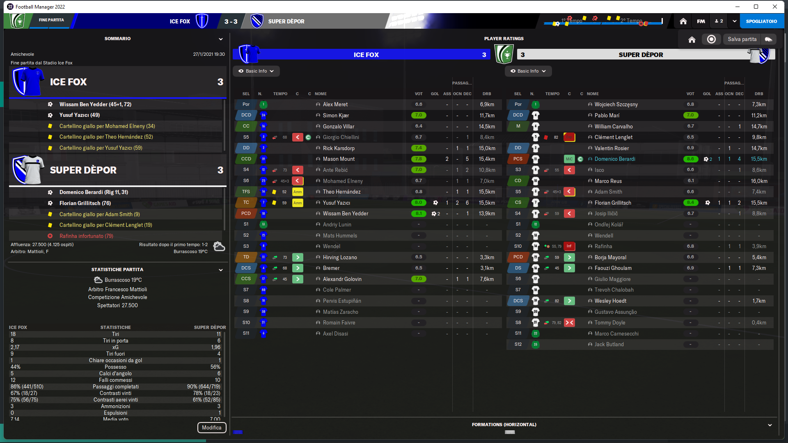Image resolution: width=788 pixels, height=443 pixels.
Task: Expand Statistiche Partita dropdown
Action: coord(221,270)
